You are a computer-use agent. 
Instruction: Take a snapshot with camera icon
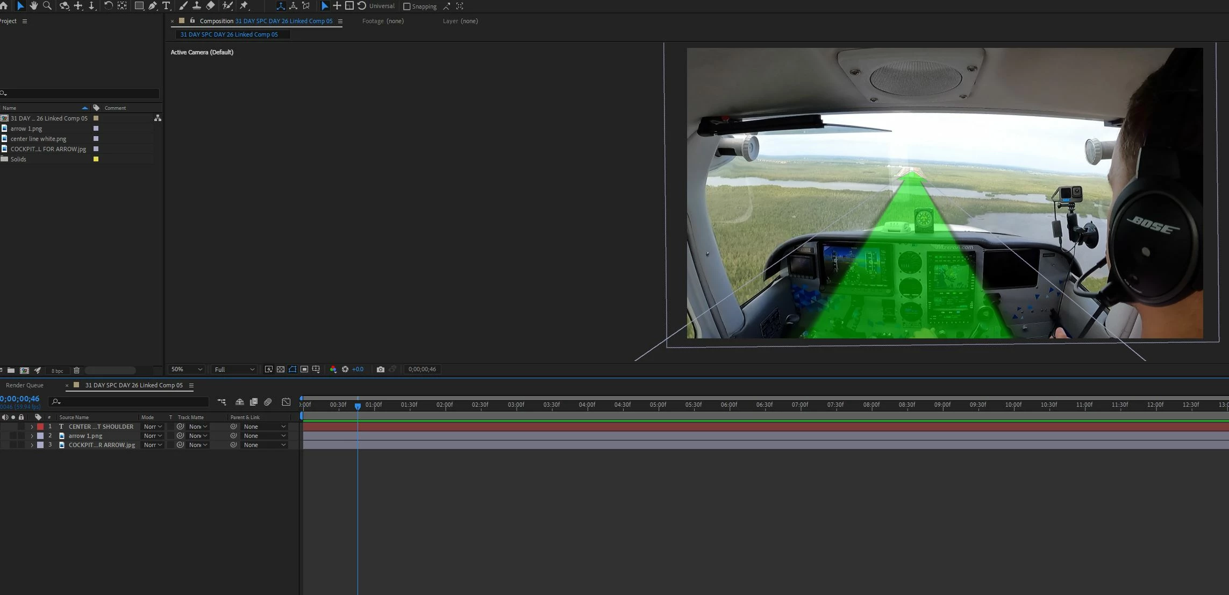pos(381,369)
